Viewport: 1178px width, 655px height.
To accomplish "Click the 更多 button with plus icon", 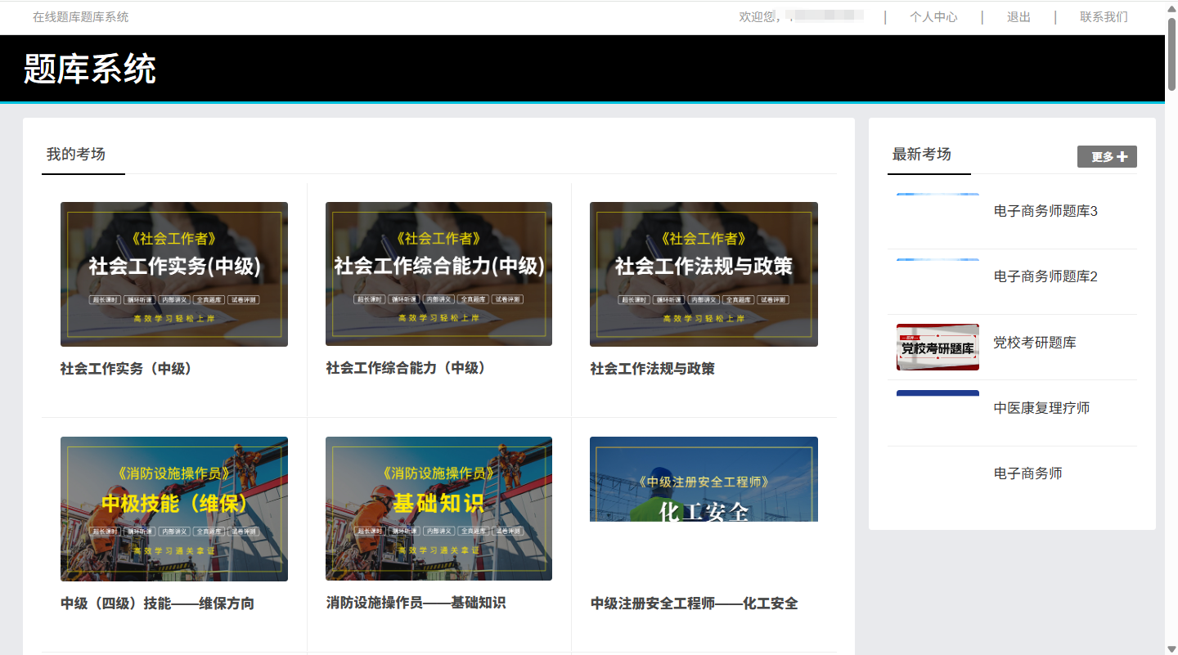I will (1107, 157).
